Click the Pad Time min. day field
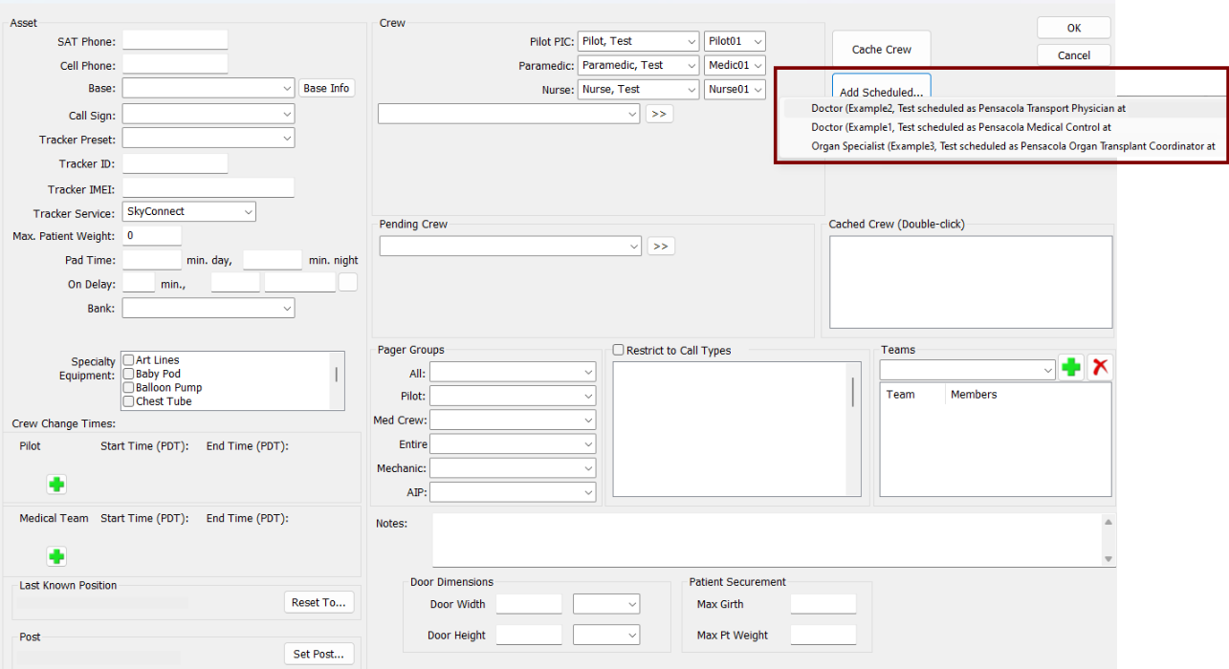 152,259
